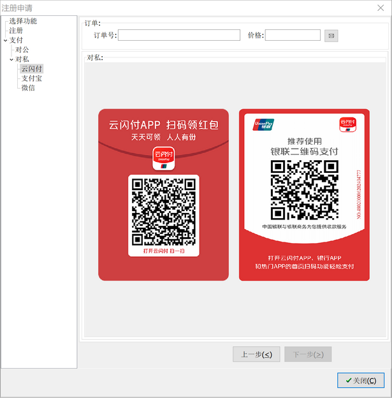Switch to 微信 payment method
The height and width of the screenshot is (398, 392).
tap(28, 88)
